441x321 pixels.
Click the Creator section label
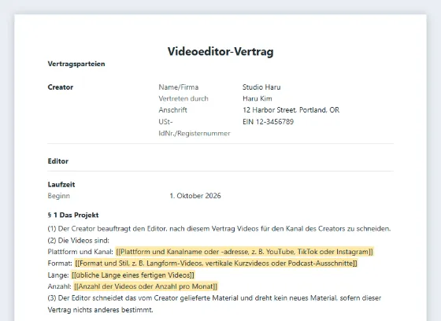click(x=61, y=87)
